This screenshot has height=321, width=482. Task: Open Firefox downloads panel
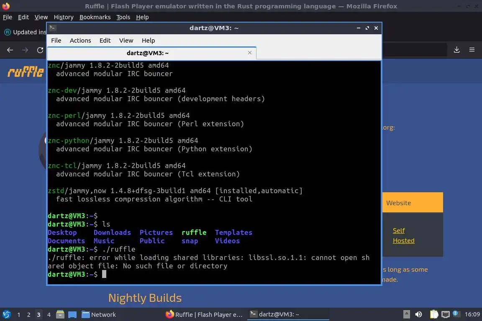(456, 50)
